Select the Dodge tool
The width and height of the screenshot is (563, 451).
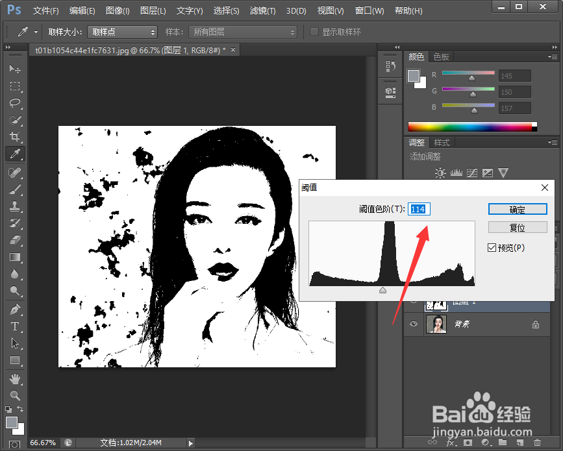point(15,291)
